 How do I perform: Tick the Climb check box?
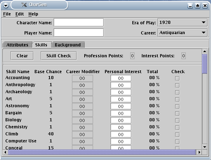coord(177,135)
